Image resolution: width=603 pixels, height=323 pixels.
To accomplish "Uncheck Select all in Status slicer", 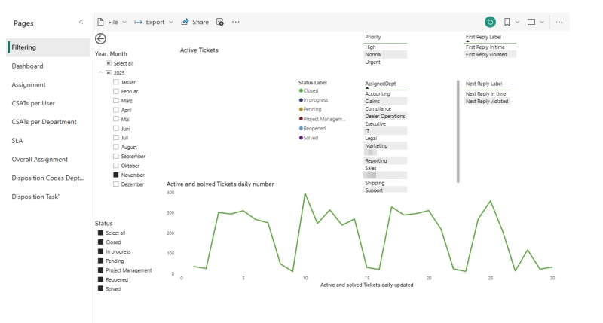I will [x=100, y=233].
